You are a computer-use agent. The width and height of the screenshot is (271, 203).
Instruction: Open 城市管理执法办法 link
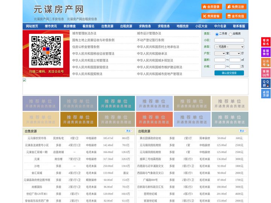84,33
